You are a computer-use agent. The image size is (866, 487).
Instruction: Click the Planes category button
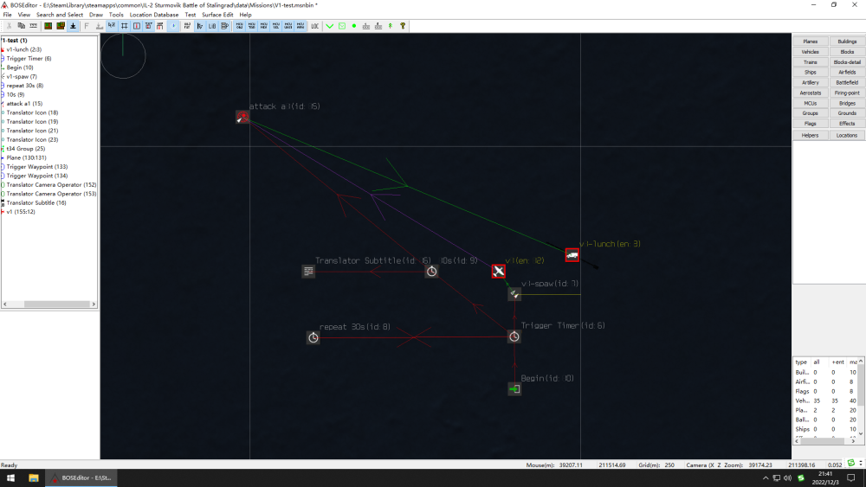811,42
